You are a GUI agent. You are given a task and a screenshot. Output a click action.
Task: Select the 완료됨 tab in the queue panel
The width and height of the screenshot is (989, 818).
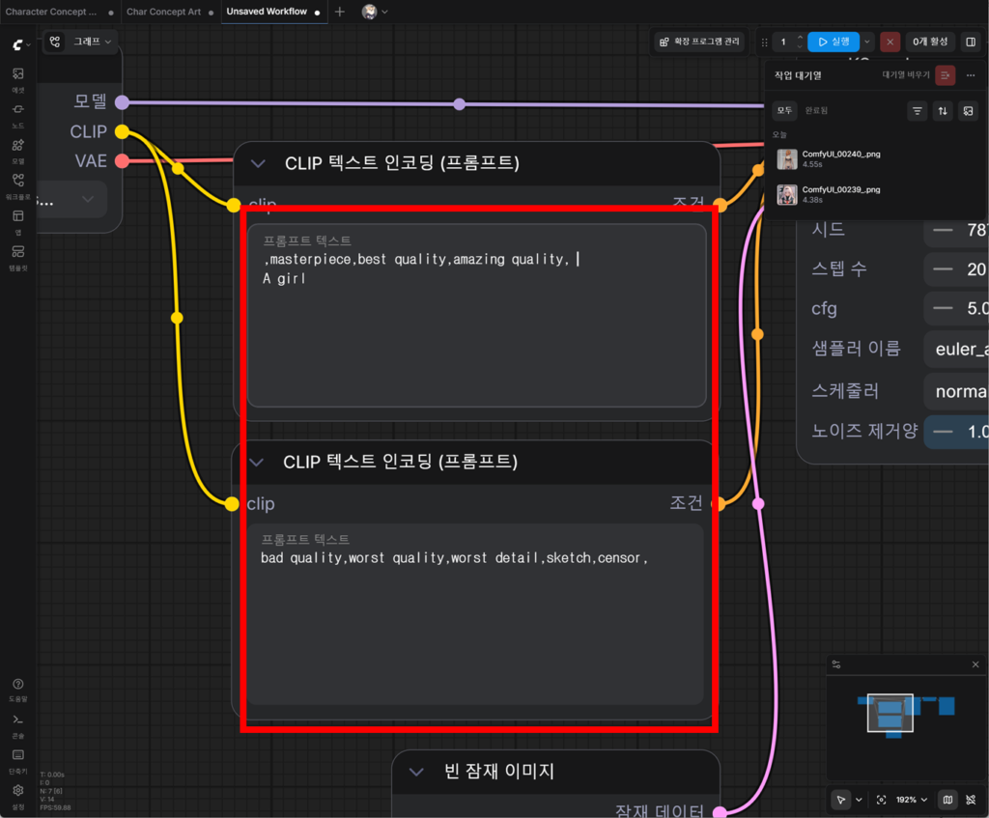[x=816, y=110]
